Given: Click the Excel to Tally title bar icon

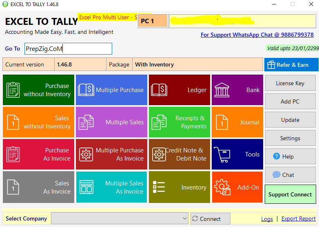Looking at the screenshot, I should coord(5,4).
